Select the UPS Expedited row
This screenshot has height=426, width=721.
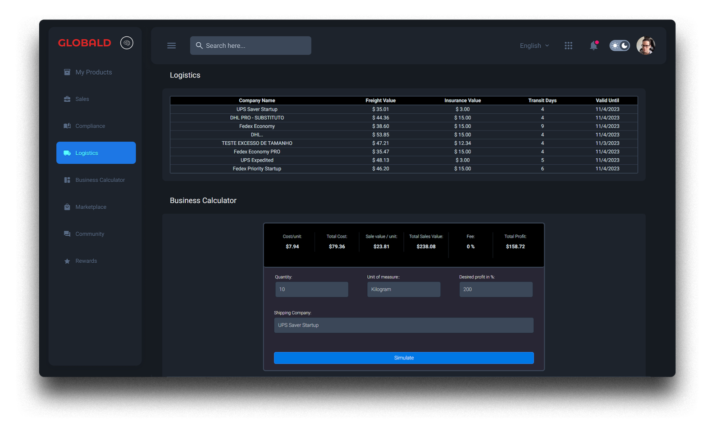[x=404, y=160]
